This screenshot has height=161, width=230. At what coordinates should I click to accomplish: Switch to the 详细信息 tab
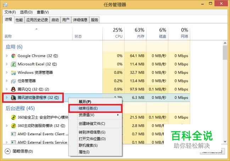80,20
